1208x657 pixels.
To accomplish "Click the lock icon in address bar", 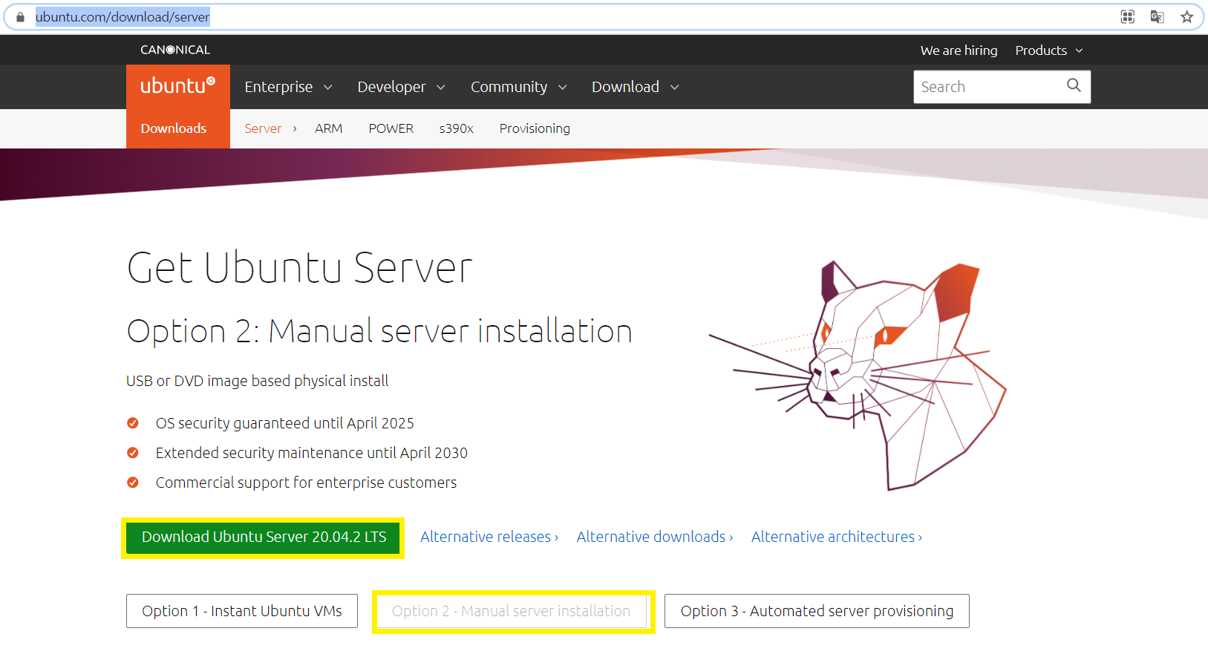I will point(20,17).
